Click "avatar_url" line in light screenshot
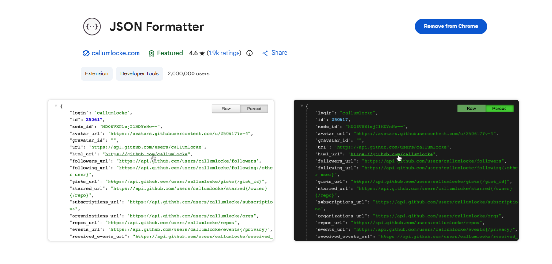 pos(161,133)
